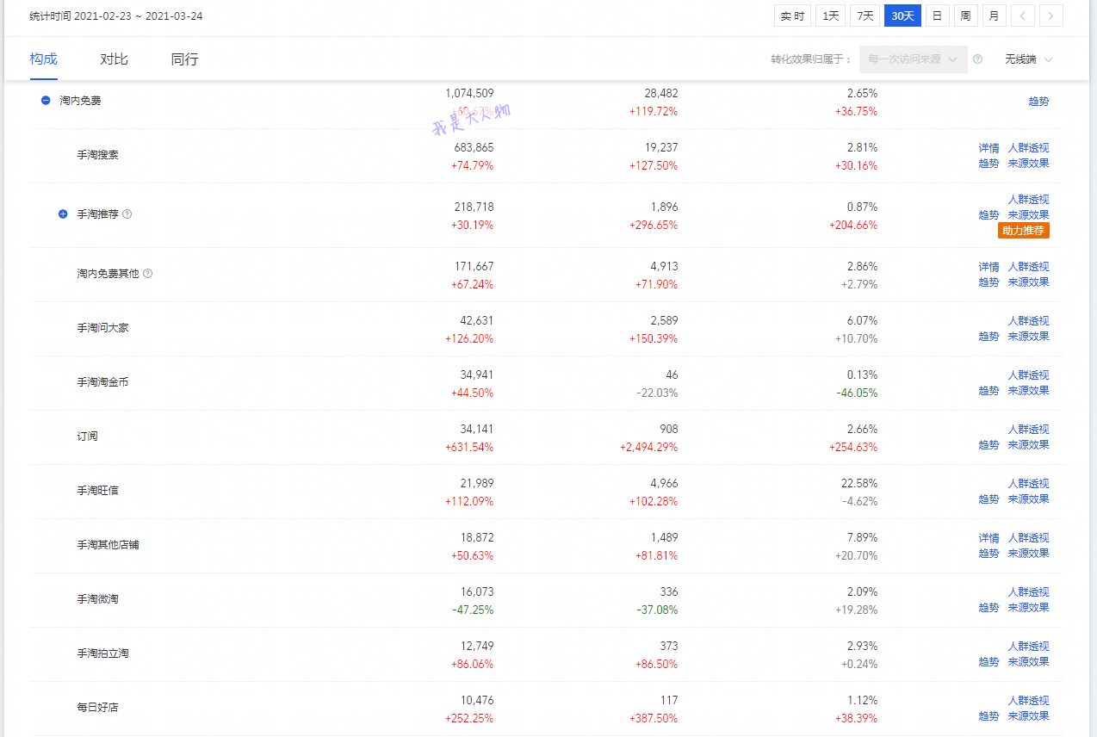This screenshot has height=737, width=1097.
Task: Open 人群透视 for 手淘拍立淘
Action: click(x=1029, y=647)
